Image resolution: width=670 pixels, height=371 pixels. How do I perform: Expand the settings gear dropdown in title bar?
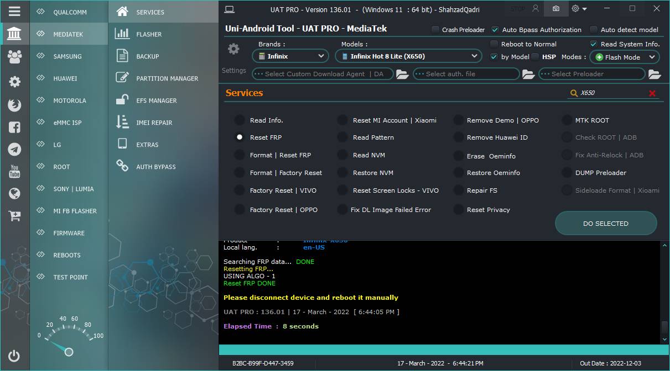(579, 9)
